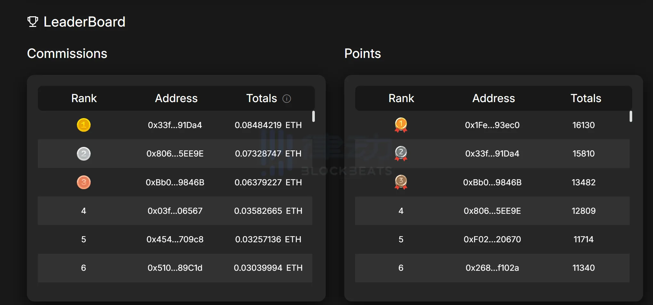The image size is (653, 305).
Task: Click the silver medal icon in Points
Action: pyautogui.click(x=401, y=153)
